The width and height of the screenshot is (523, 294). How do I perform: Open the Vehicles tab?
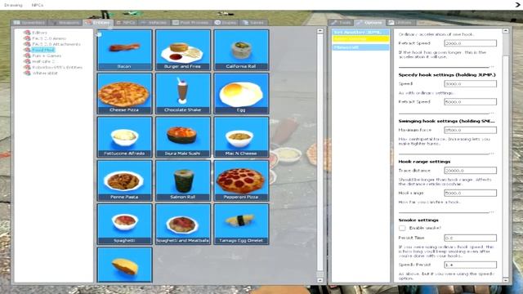pos(154,22)
